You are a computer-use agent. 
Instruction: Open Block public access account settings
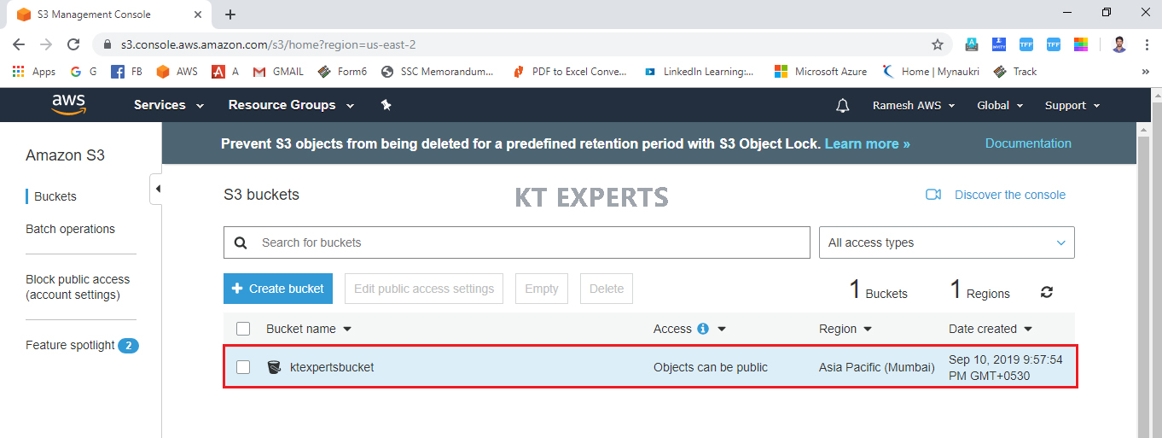click(x=78, y=287)
